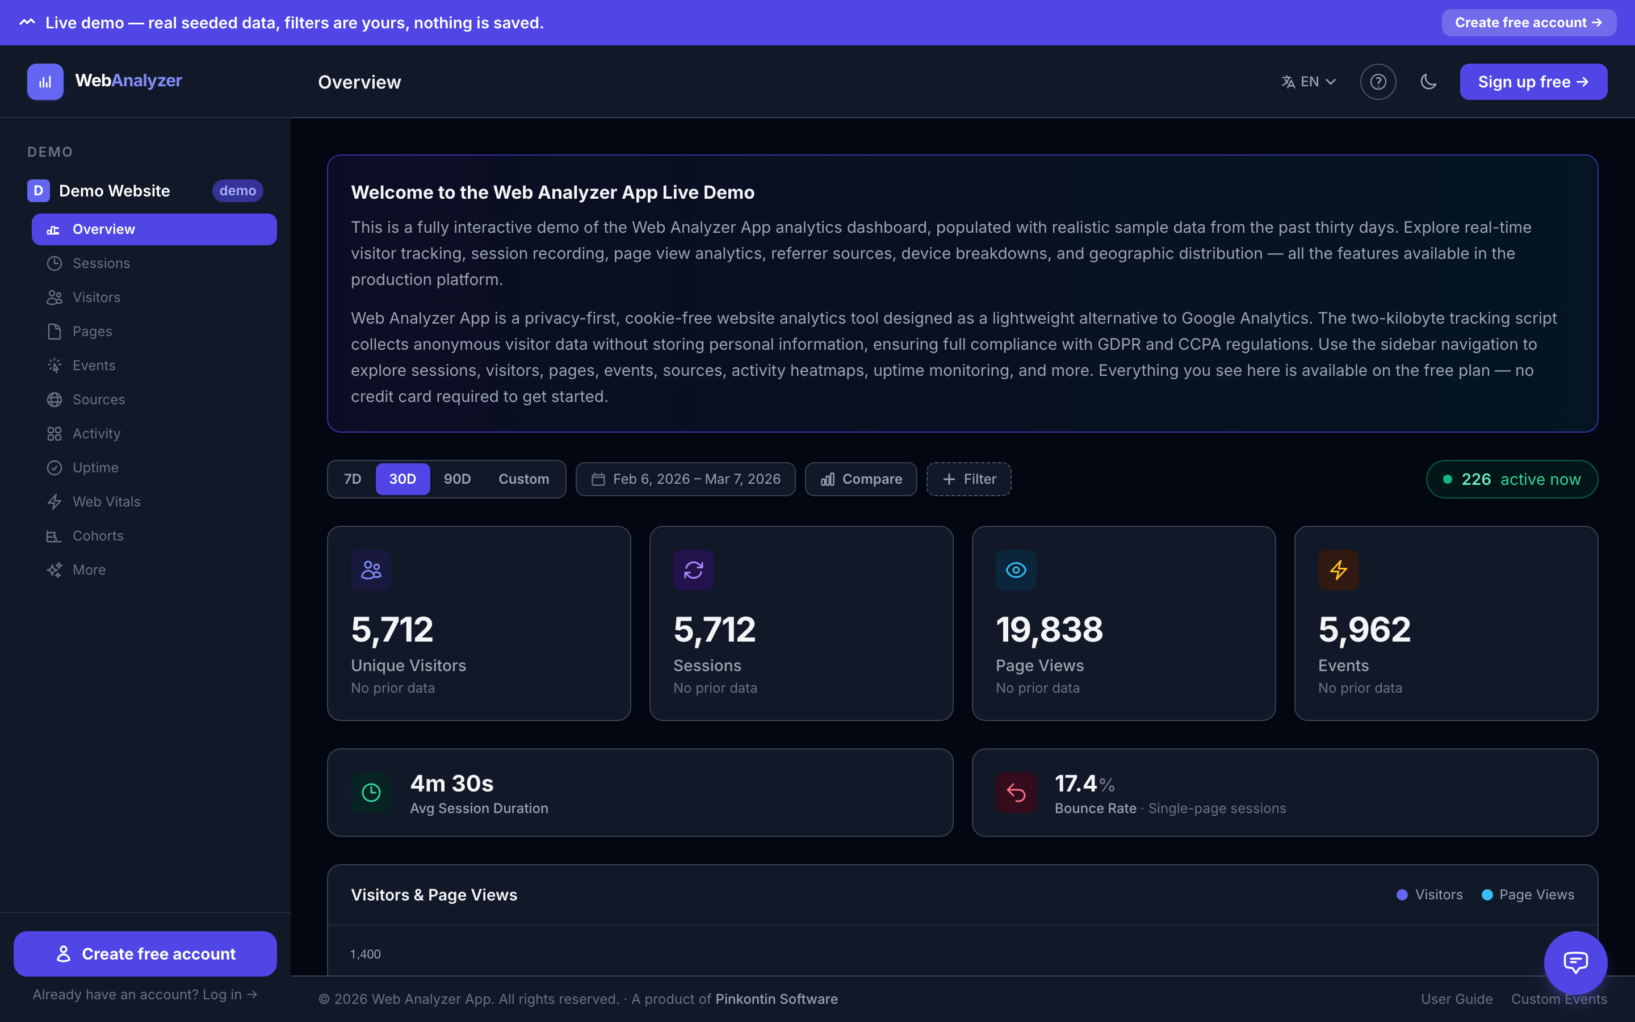
Task: Click the Page Views eye icon
Action: 1016,570
